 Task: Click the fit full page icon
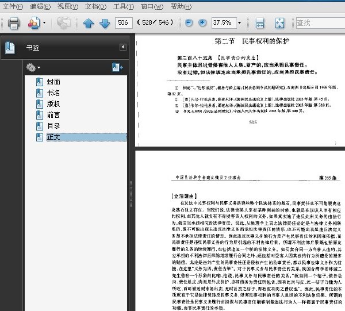click(279, 23)
